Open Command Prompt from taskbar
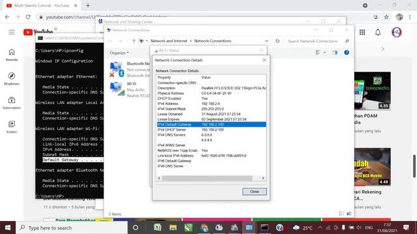 (265, 227)
